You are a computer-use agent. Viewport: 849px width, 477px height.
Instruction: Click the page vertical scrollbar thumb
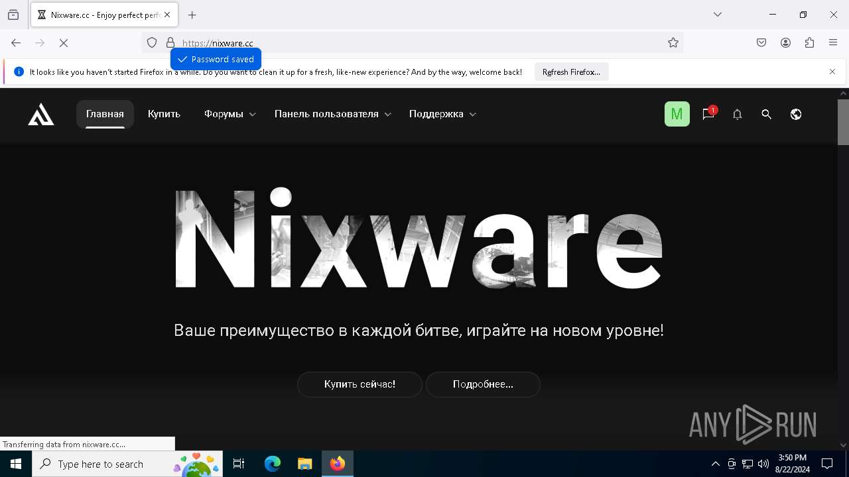tap(843, 121)
